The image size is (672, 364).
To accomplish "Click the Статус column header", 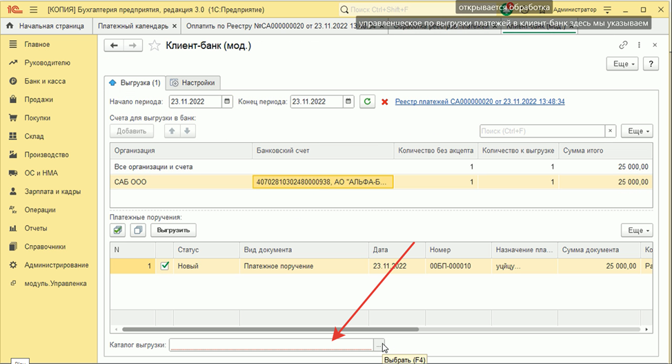I will tap(206, 250).
